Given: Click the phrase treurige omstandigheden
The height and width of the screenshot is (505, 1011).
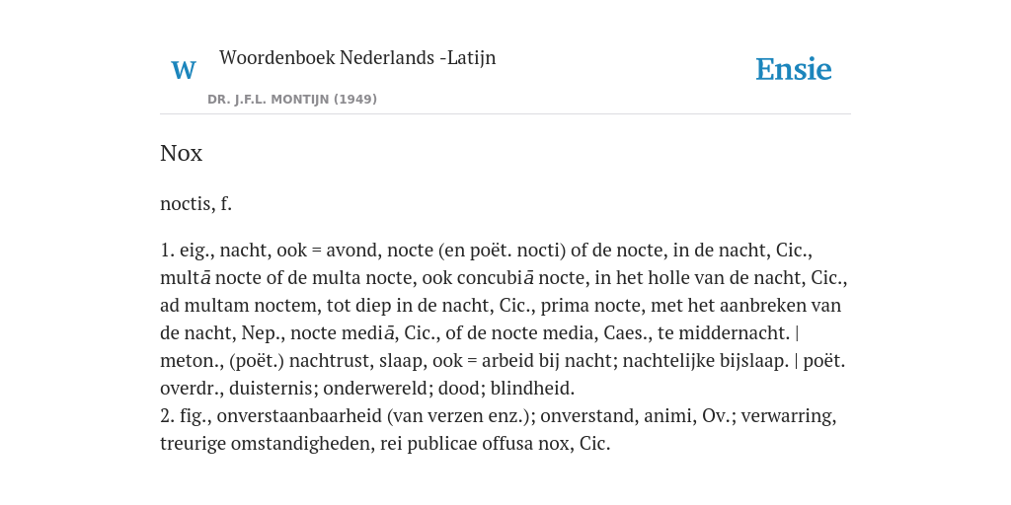Looking at the screenshot, I should coord(267,444).
